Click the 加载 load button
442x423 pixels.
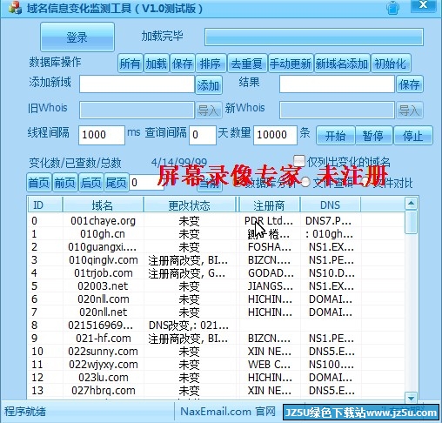[x=157, y=63]
